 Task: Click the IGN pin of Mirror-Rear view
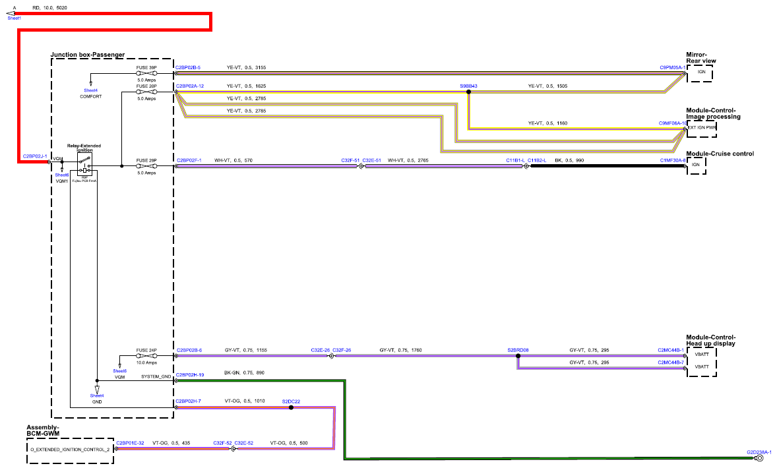pyautogui.click(x=700, y=73)
